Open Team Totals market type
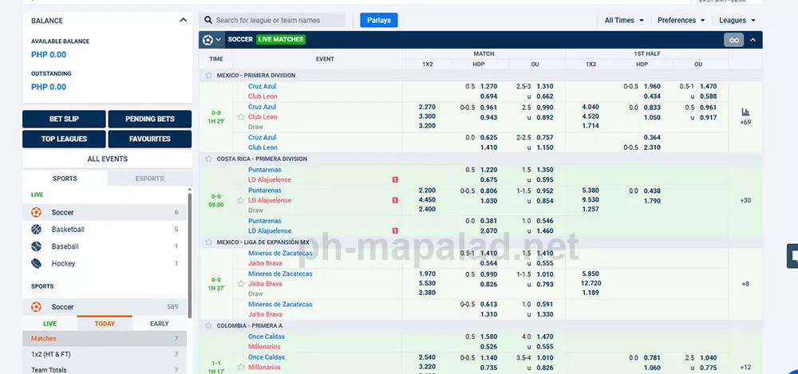This screenshot has height=374, width=798. click(105, 369)
